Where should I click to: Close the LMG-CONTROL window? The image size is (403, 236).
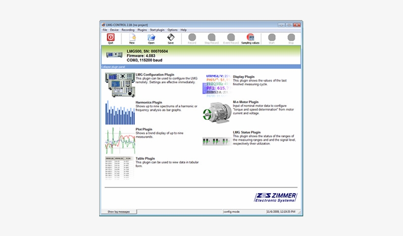tap(297, 25)
